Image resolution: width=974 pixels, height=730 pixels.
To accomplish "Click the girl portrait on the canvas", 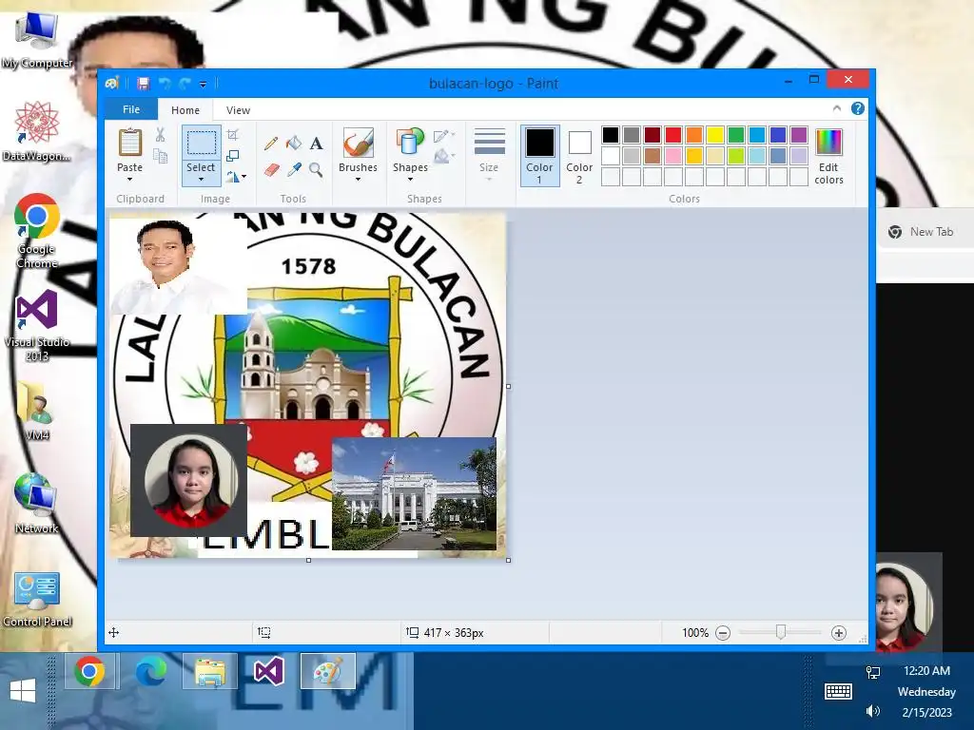I will coord(189,480).
